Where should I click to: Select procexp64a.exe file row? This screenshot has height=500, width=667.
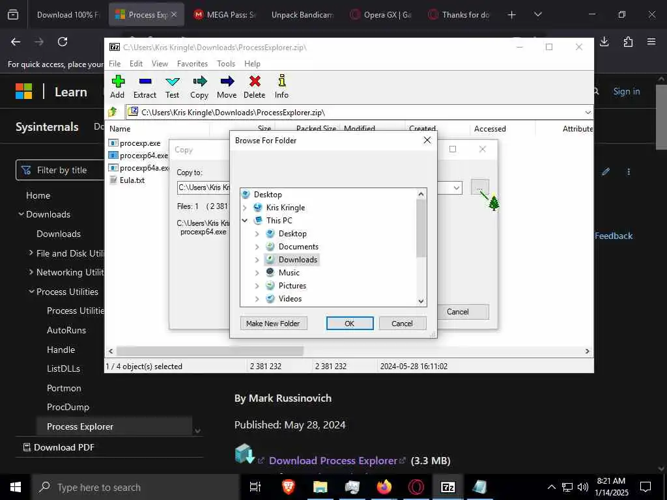[139, 168]
